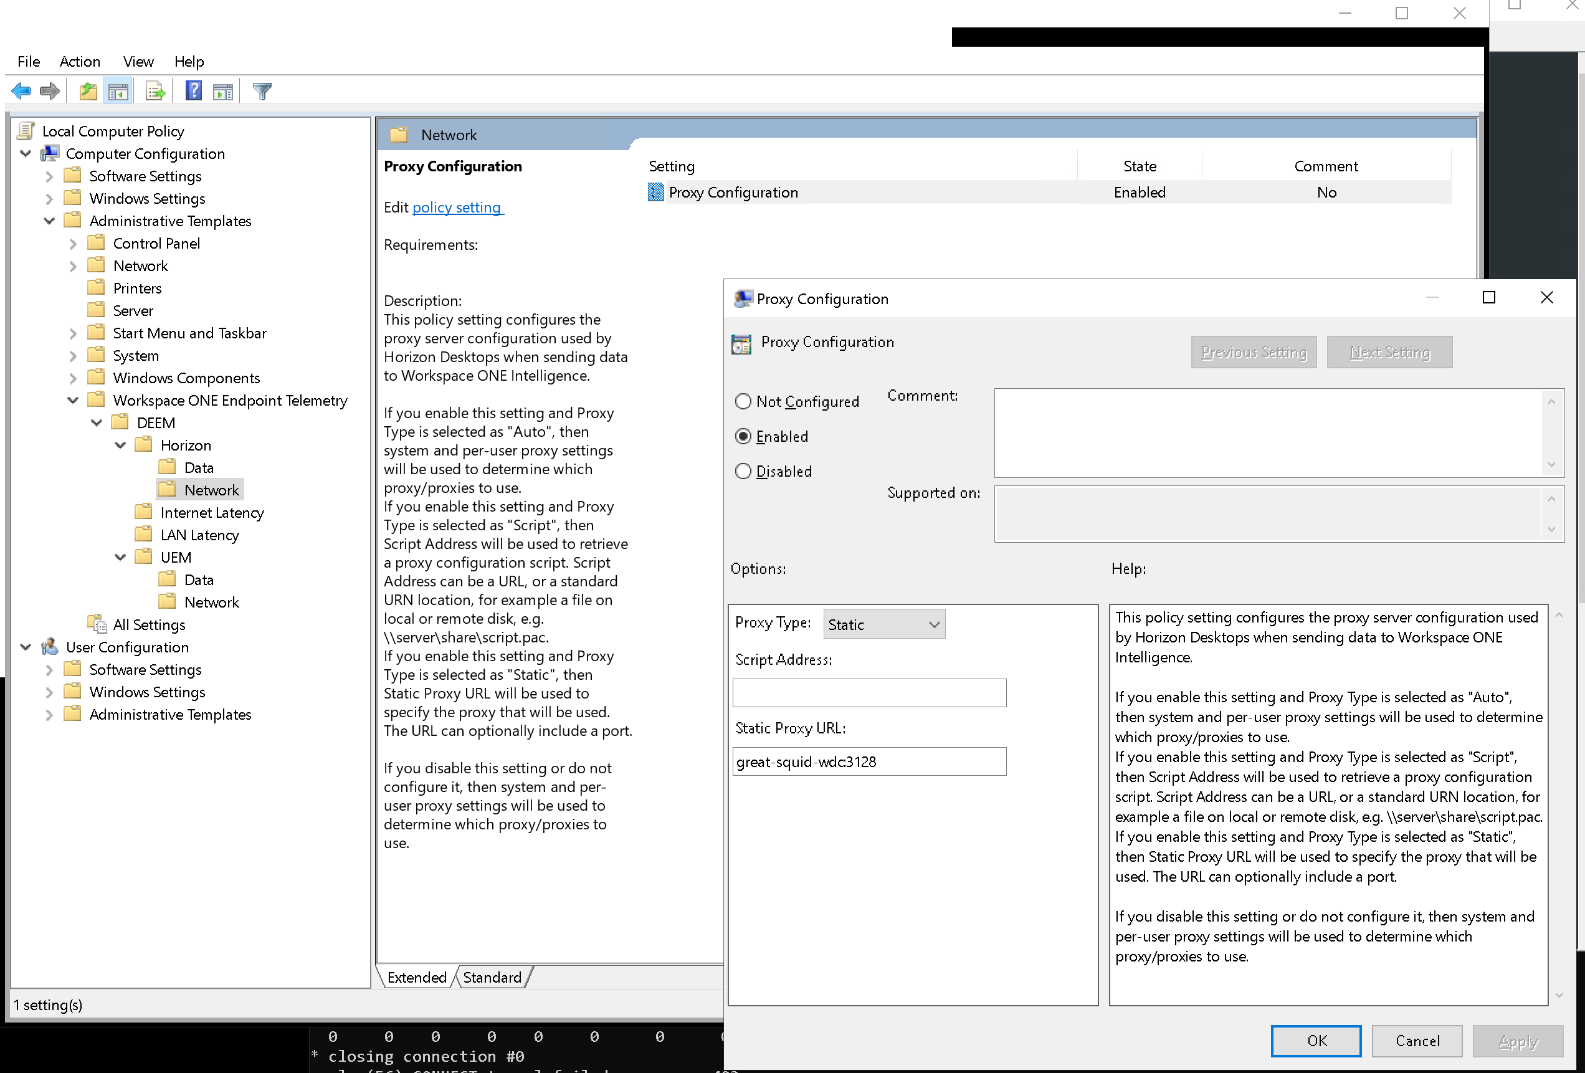Open Help via the question mark icon
This screenshot has height=1073, width=1585.
pos(194,90)
